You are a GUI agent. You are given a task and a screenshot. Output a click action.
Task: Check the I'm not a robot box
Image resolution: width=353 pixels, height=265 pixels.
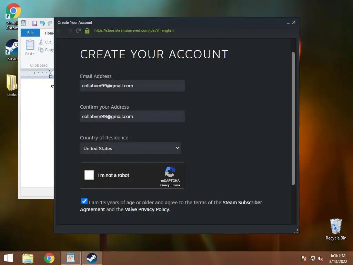89,175
